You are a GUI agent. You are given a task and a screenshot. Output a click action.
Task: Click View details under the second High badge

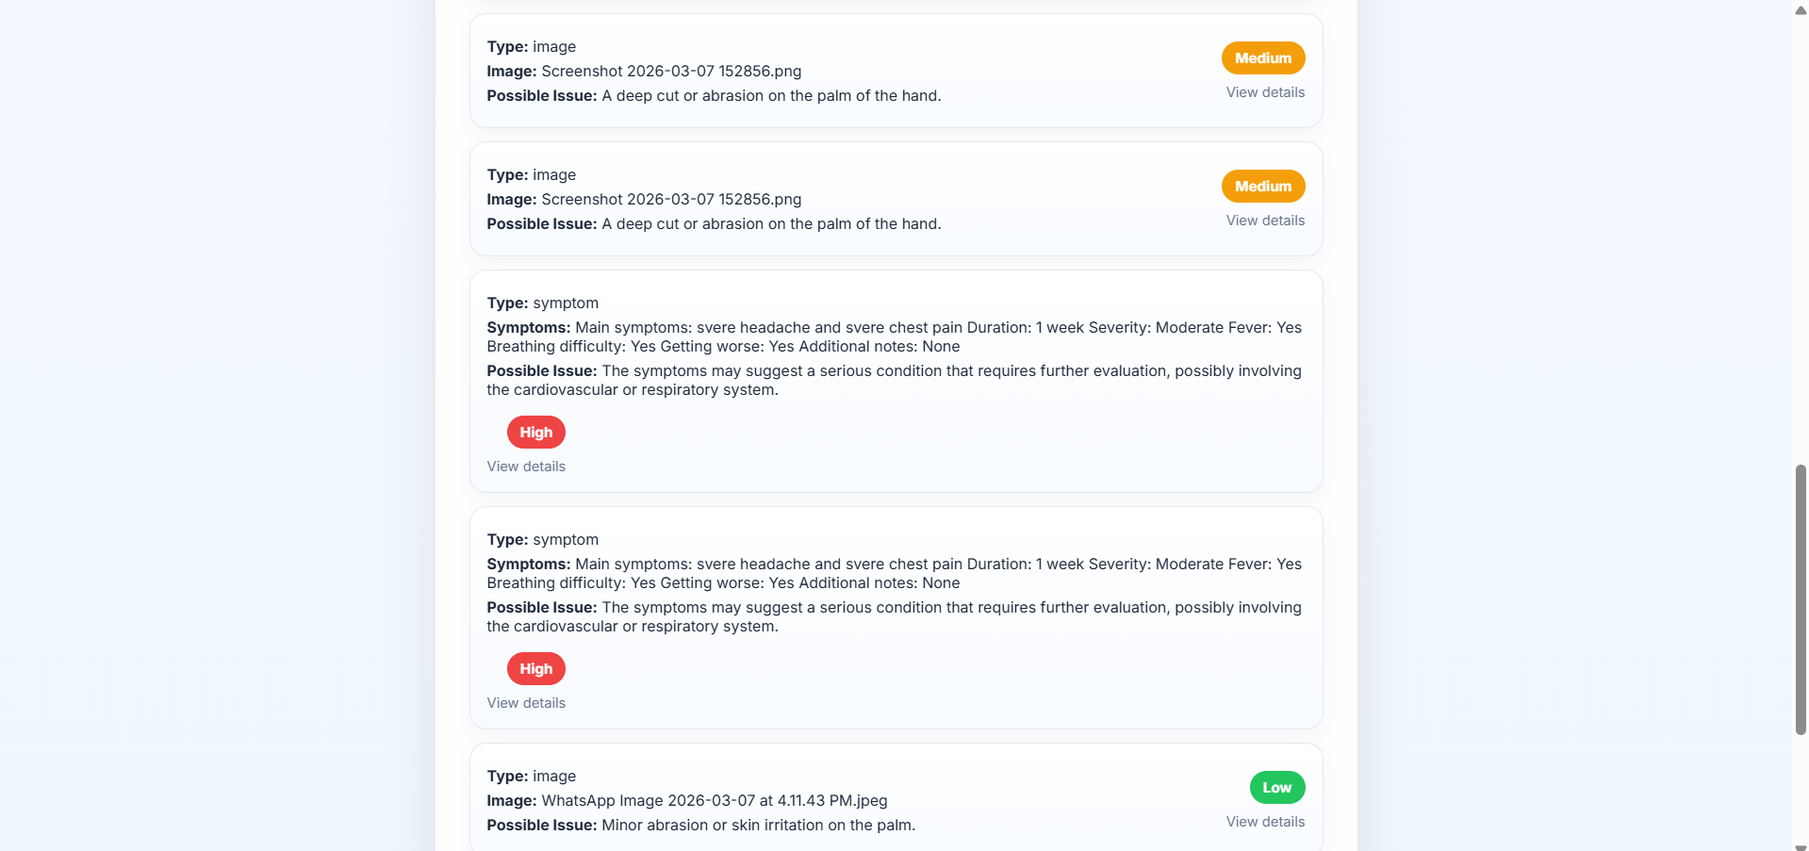pos(526,703)
